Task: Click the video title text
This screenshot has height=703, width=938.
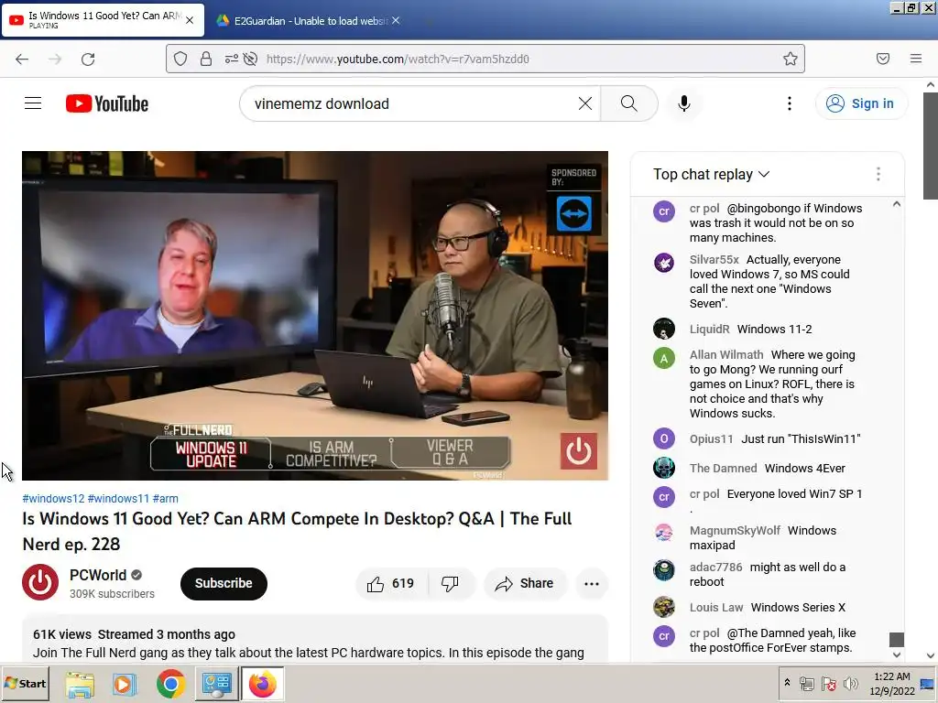Action: coord(298,532)
